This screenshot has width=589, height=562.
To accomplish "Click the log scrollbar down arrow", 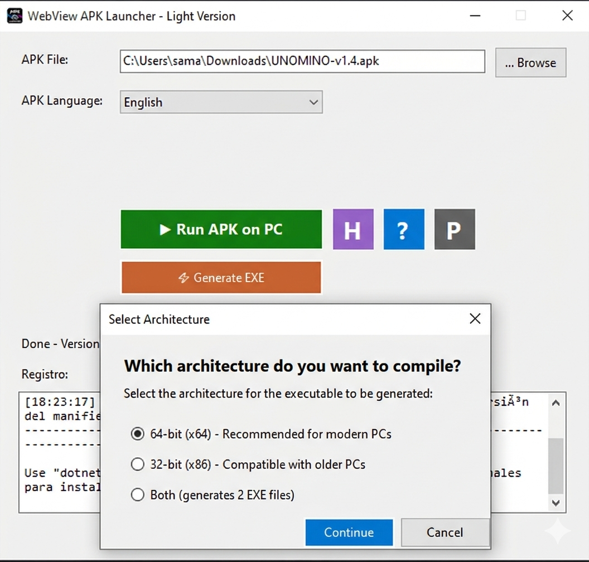I will click(556, 503).
